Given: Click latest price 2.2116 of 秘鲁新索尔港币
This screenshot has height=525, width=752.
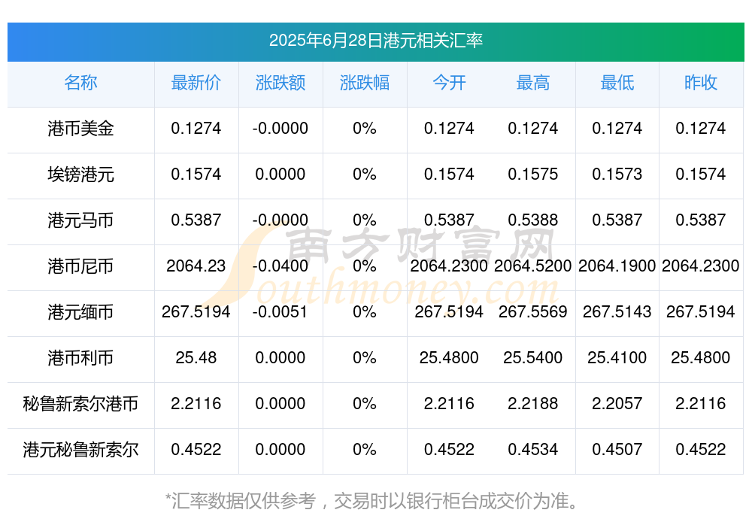Looking at the screenshot, I should (x=196, y=403).
